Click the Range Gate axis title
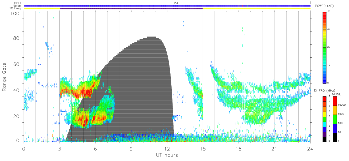This screenshot has height=161, width=349. (x=4, y=77)
